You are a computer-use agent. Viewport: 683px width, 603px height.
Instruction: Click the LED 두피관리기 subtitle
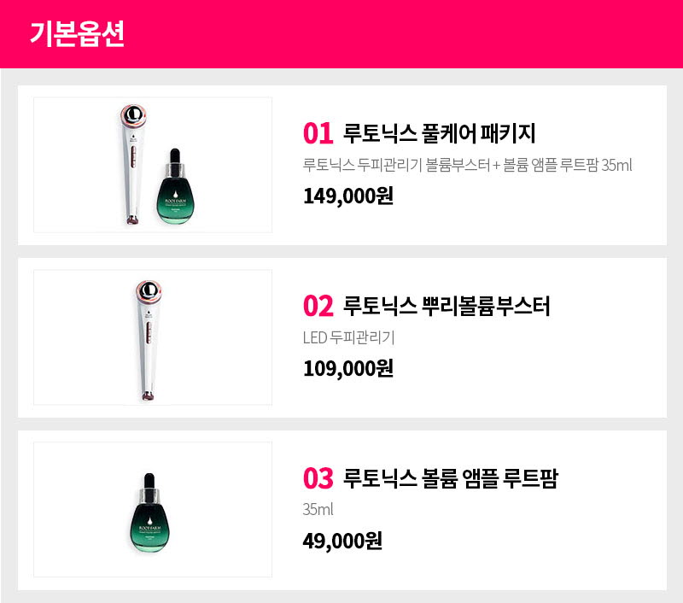point(349,337)
